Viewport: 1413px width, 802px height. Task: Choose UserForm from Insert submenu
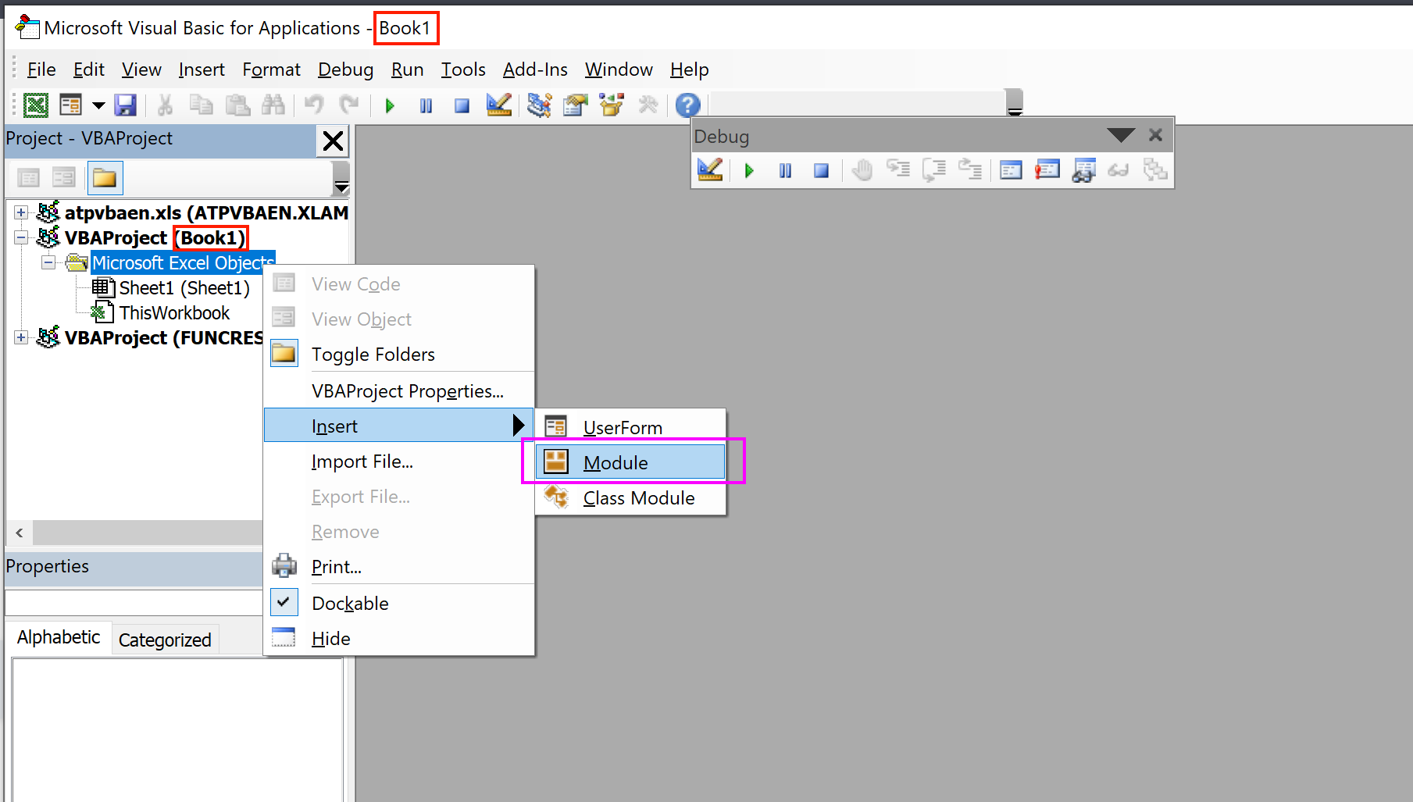630,427
